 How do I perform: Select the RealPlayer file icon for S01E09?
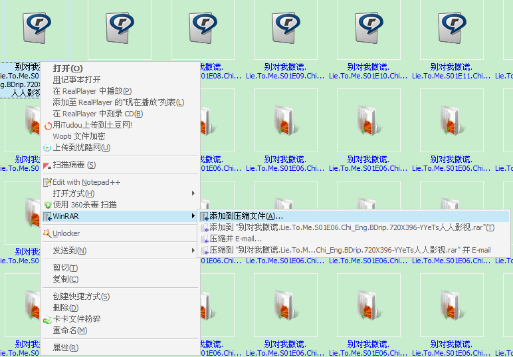point(286,28)
